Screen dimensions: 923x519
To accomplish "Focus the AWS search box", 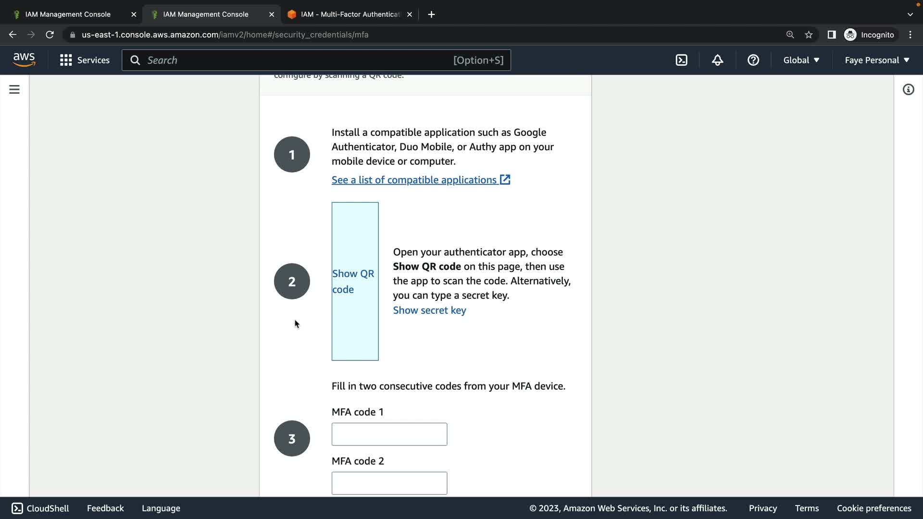I will [298, 60].
